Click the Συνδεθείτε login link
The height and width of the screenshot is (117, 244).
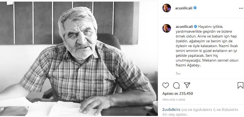171,110
